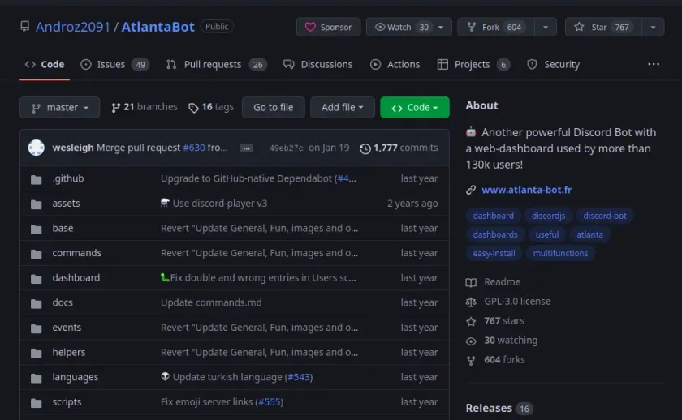682x420 pixels.
Task: Select the easy-install topic tag
Action: (494, 253)
